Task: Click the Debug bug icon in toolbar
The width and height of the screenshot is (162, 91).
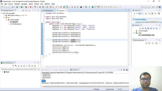Action: [13, 7]
